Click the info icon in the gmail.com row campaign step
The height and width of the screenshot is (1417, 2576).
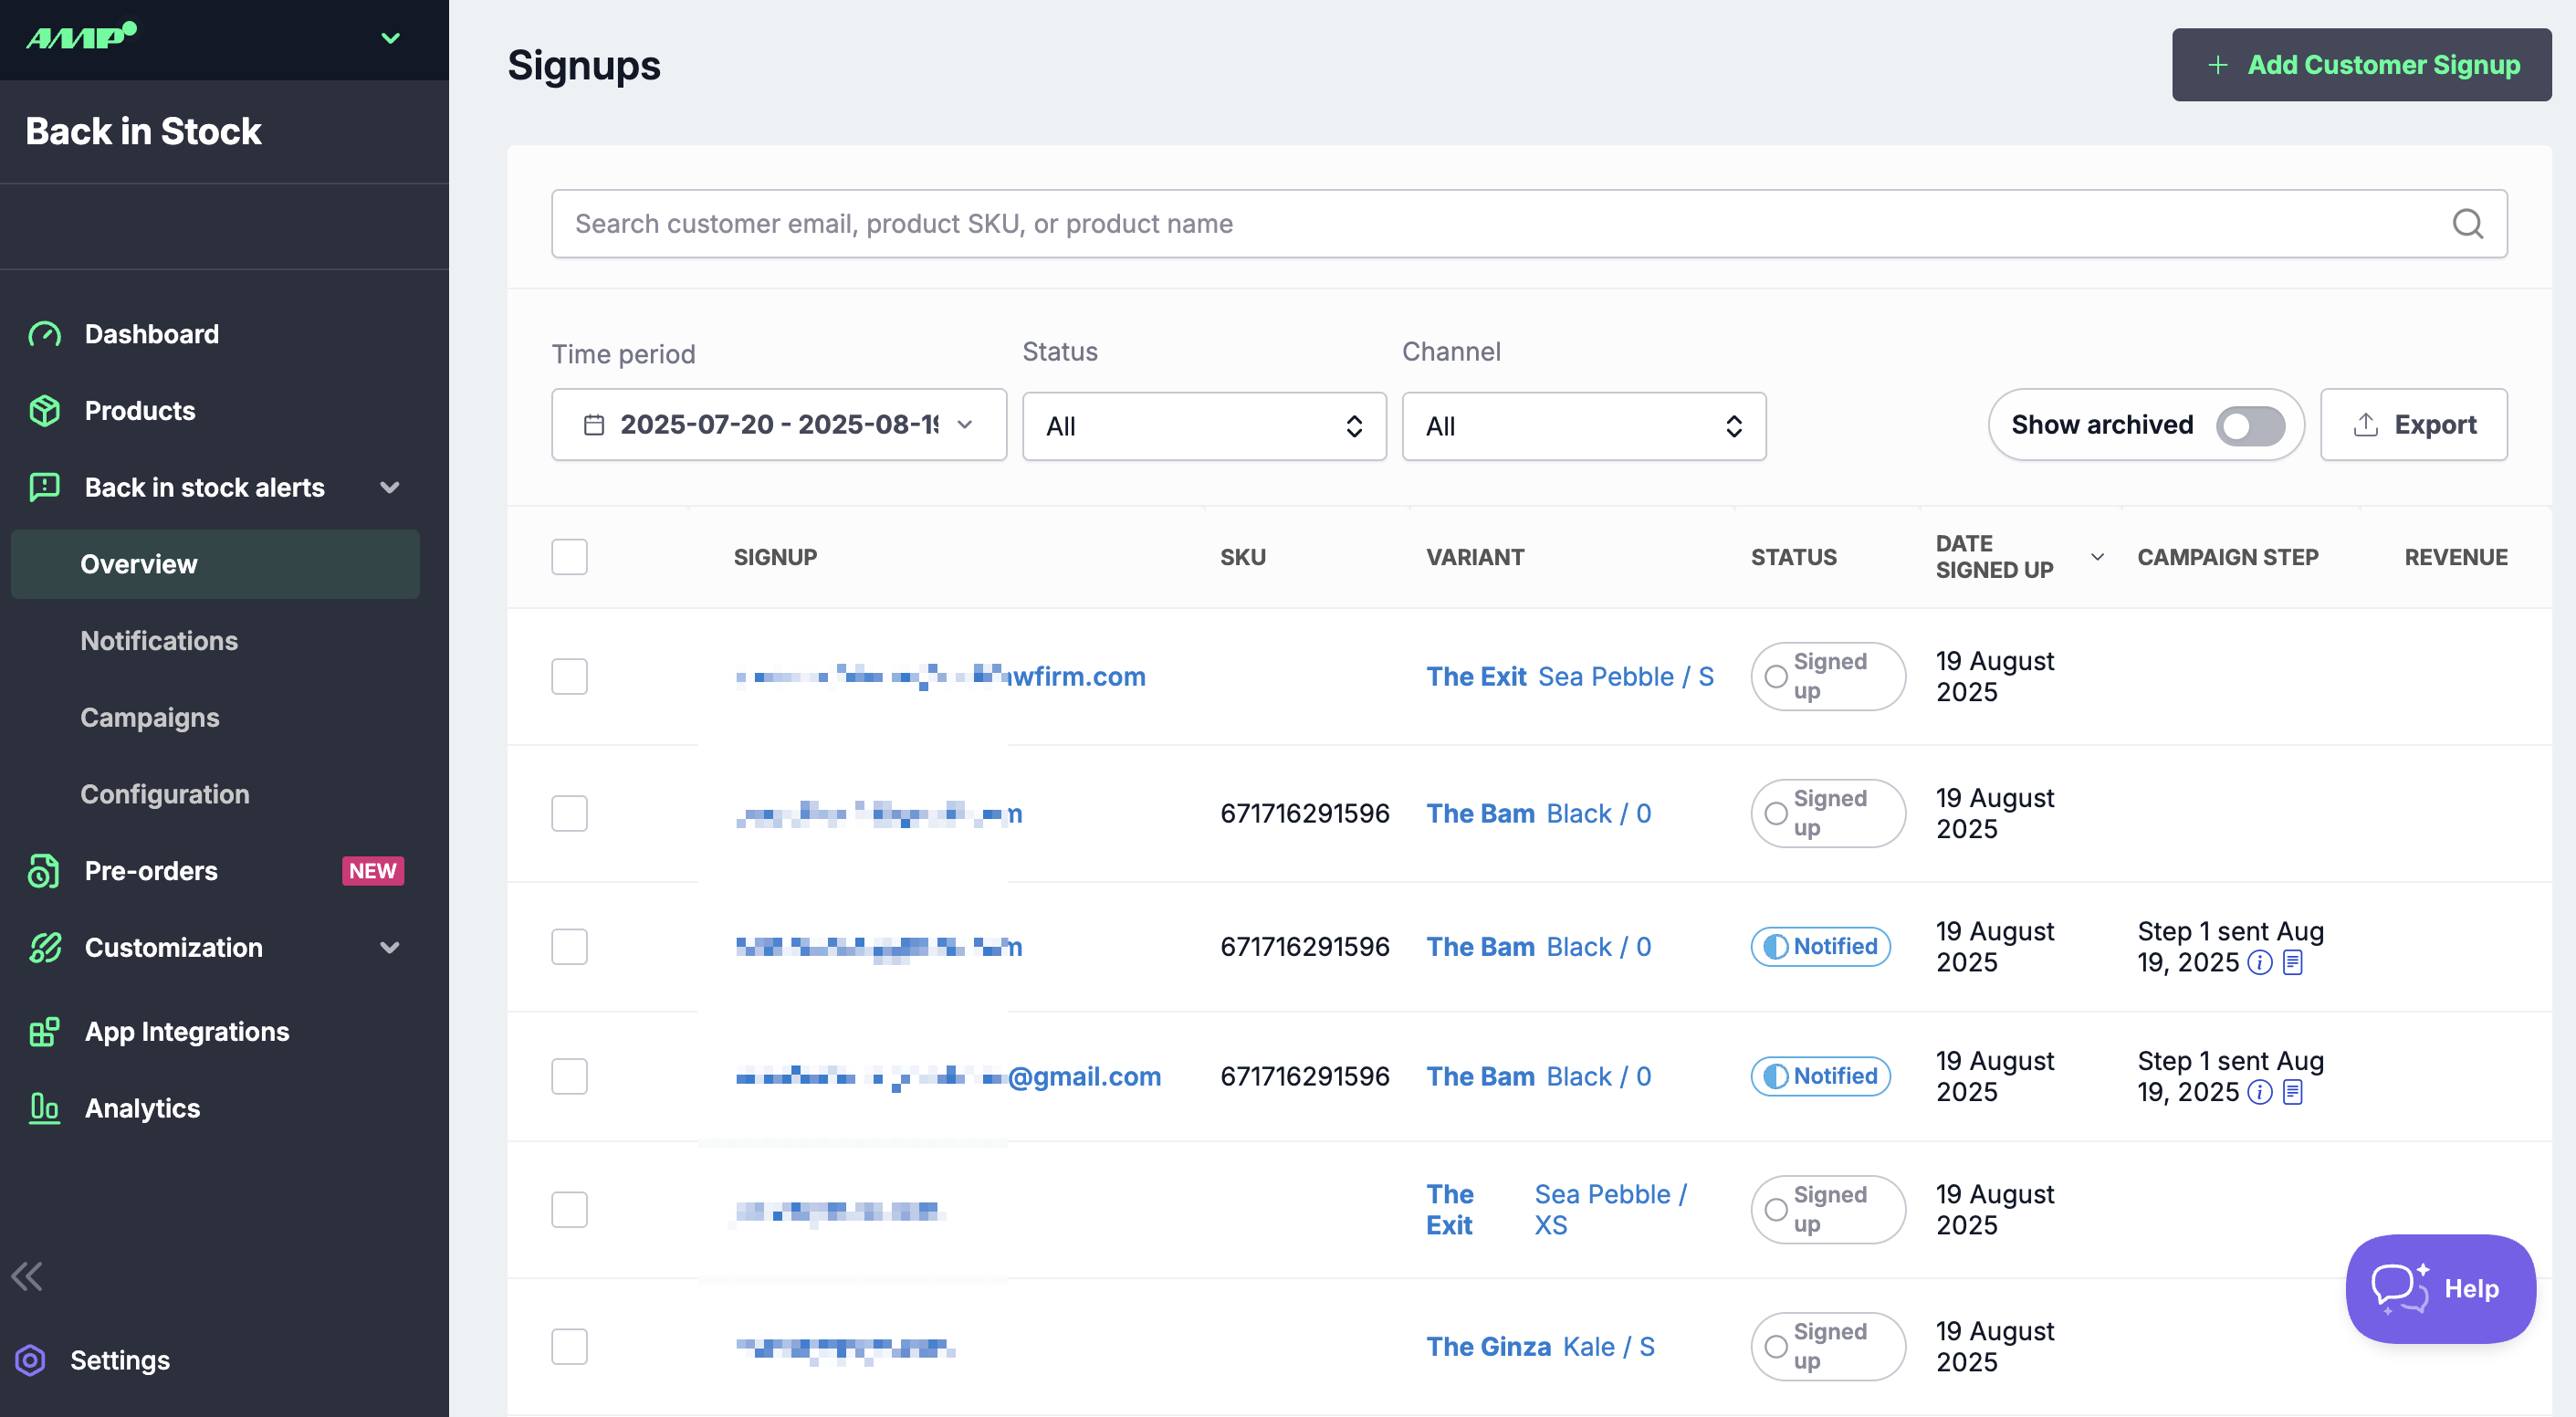(2259, 1092)
